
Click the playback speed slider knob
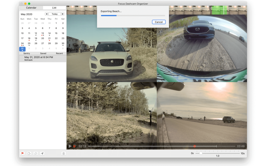point(201,153)
